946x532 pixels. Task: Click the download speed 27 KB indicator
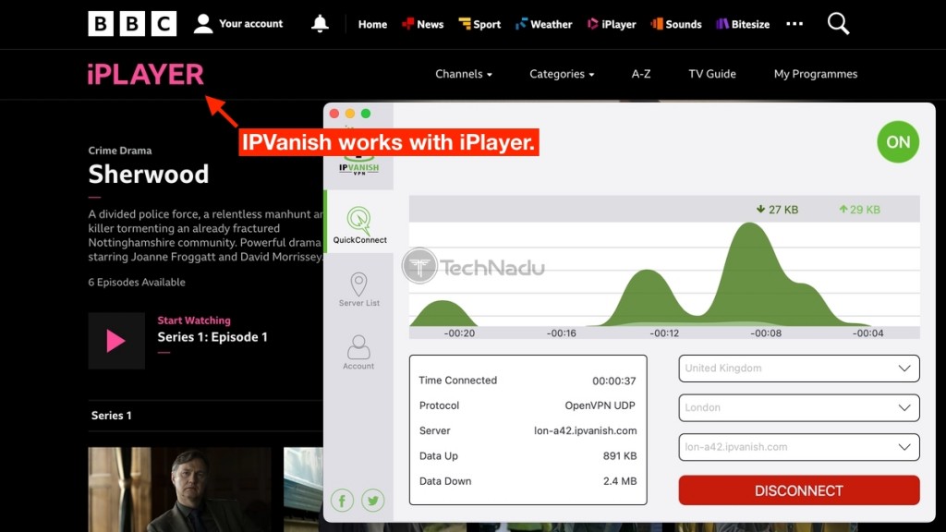(777, 210)
